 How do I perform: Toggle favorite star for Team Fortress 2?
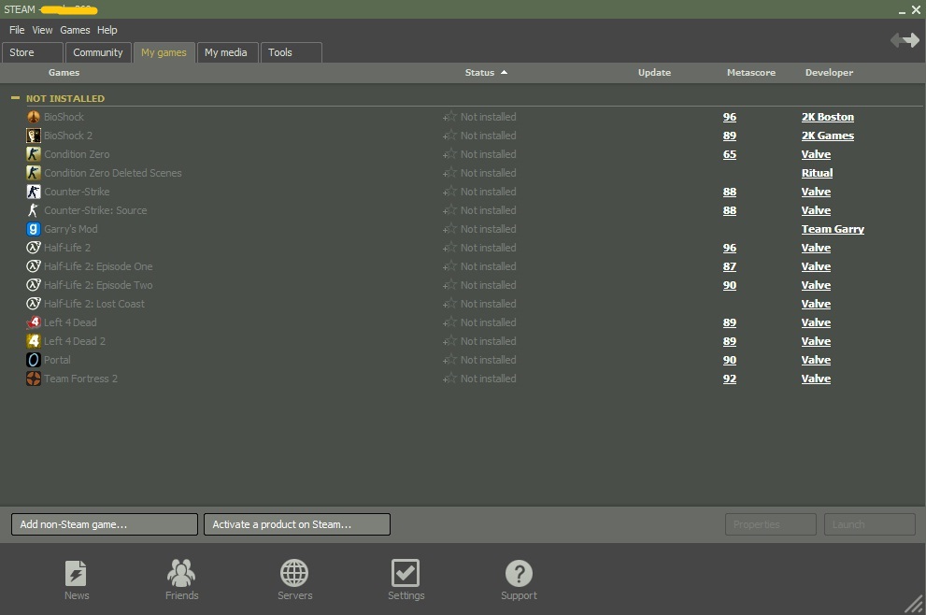point(450,379)
